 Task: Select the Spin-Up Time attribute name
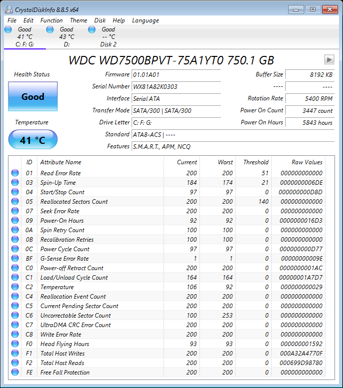pyautogui.click(x=58, y=183)
